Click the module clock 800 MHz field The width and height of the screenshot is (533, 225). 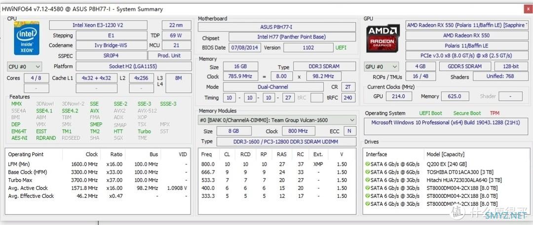click(298, 131)
